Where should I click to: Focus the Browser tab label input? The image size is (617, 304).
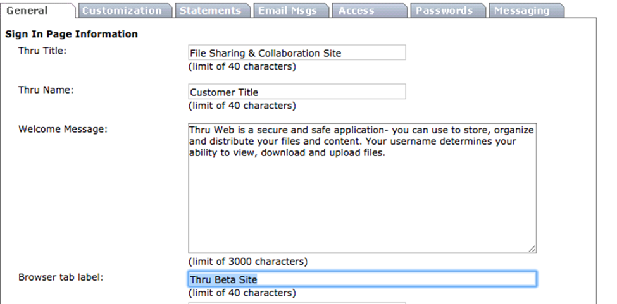362,279
